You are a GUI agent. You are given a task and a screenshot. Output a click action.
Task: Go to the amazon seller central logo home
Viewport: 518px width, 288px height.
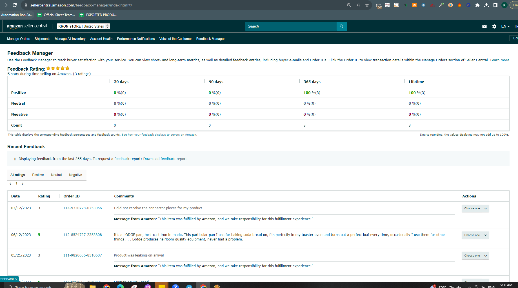[x=27, y=26]
